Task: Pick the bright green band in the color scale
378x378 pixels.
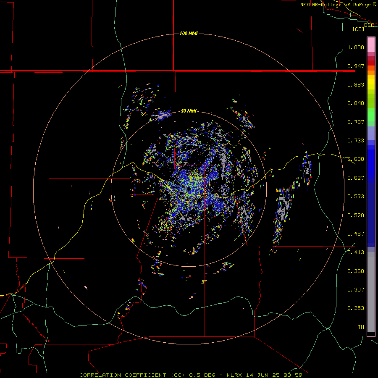Action: click(371, 115)
